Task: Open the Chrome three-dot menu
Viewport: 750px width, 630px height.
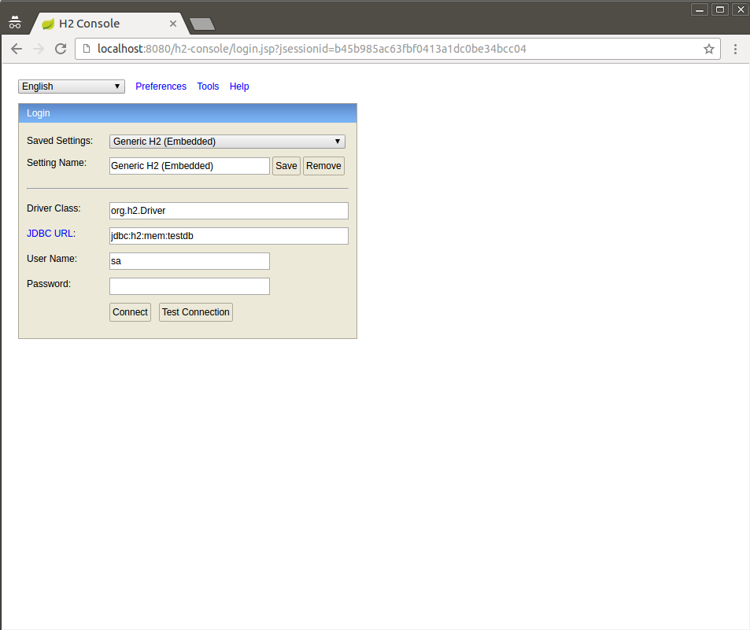Action: pos(735,49)
